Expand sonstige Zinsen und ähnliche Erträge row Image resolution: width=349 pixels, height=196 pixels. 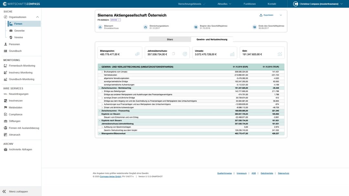102,98
